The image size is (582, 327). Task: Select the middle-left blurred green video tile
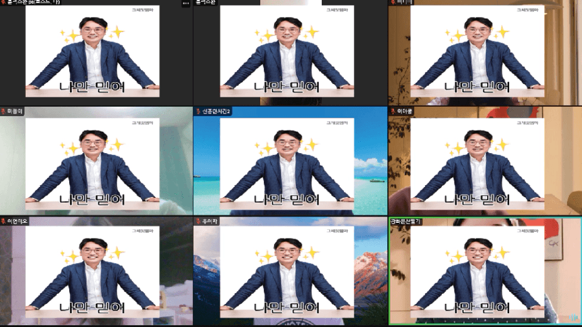tap(97, 161)
